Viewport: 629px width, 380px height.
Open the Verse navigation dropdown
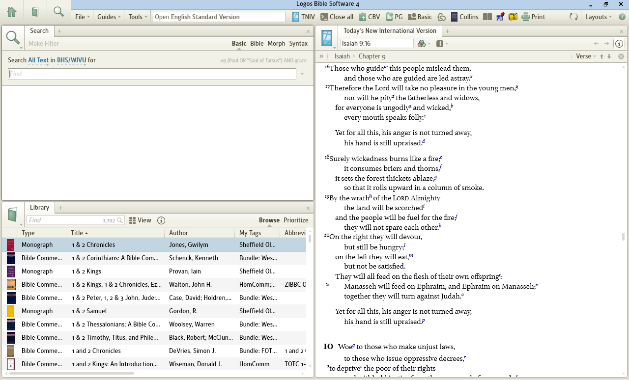586,56
